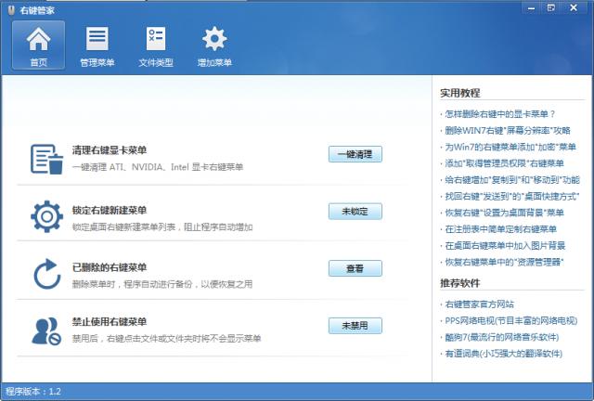Close the 右键管家 window
Image resolution: width=594 pixels, height=401 pixels.
click(574, 8)
